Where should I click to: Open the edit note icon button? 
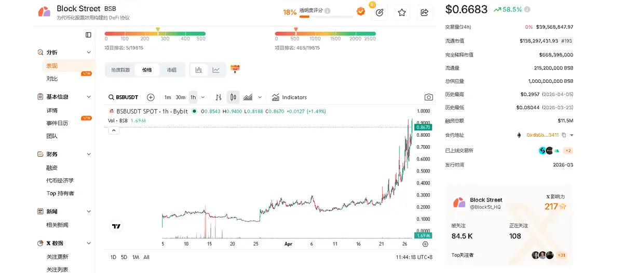point(380,12)
